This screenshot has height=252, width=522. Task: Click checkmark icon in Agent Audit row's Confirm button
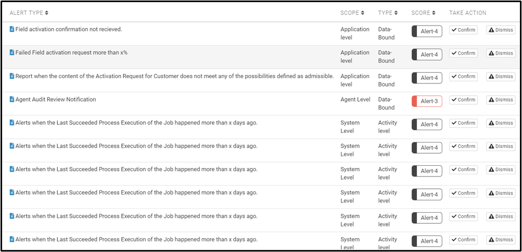tap(454, 100)
